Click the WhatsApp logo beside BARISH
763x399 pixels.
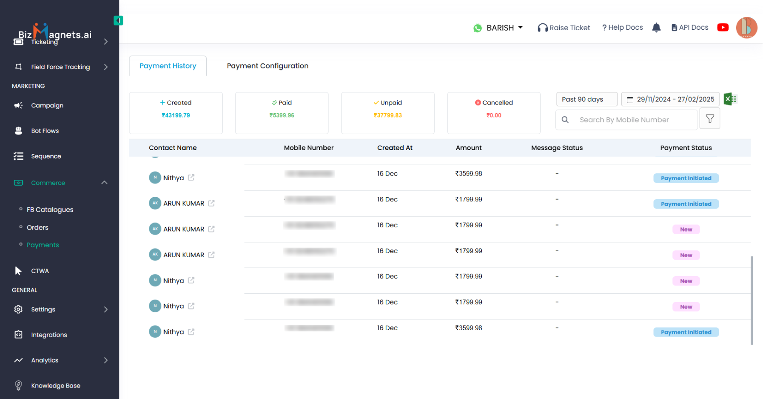click(478, 28)
